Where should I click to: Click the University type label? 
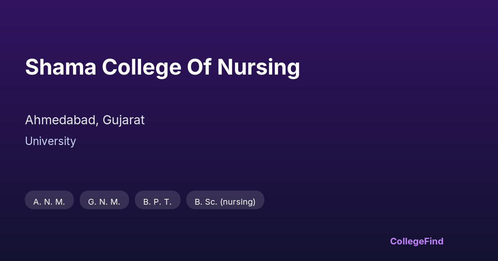pos(50,141)
